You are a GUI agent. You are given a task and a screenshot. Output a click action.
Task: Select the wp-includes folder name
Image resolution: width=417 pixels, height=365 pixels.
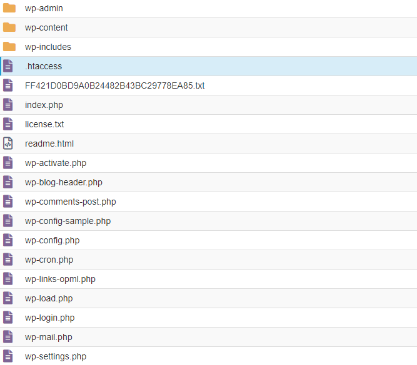coord(48,47)
